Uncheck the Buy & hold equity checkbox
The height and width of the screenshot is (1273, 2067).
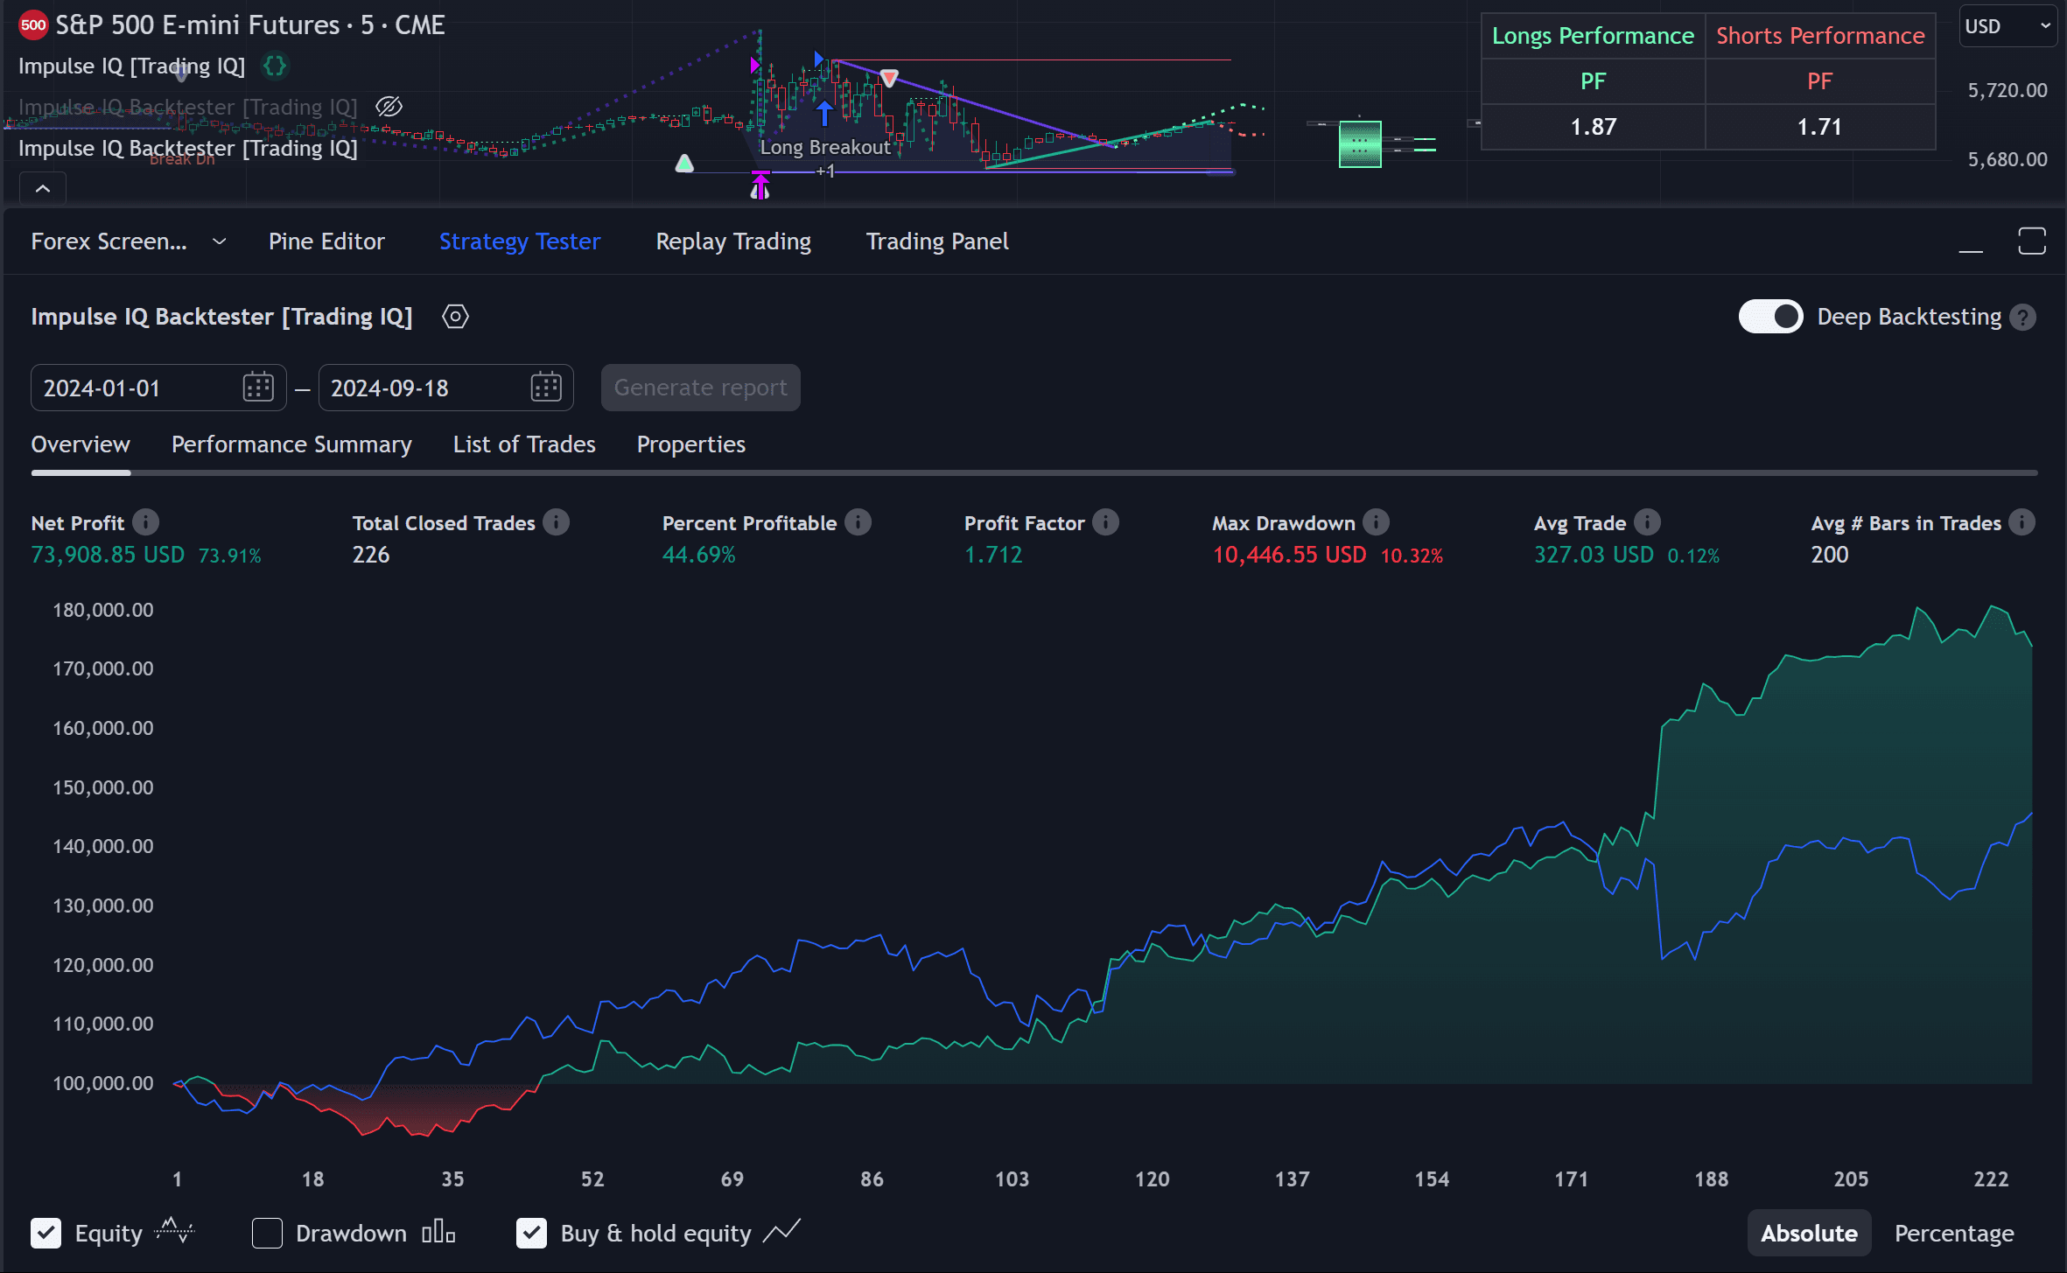(x=531, y=1234)
